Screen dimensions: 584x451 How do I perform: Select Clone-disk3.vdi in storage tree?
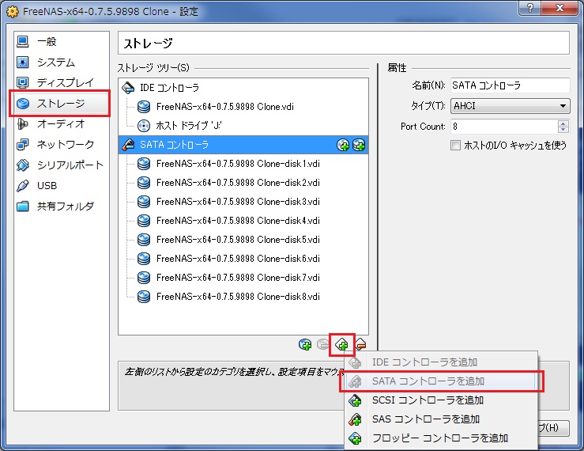click(x=243, y=202)
